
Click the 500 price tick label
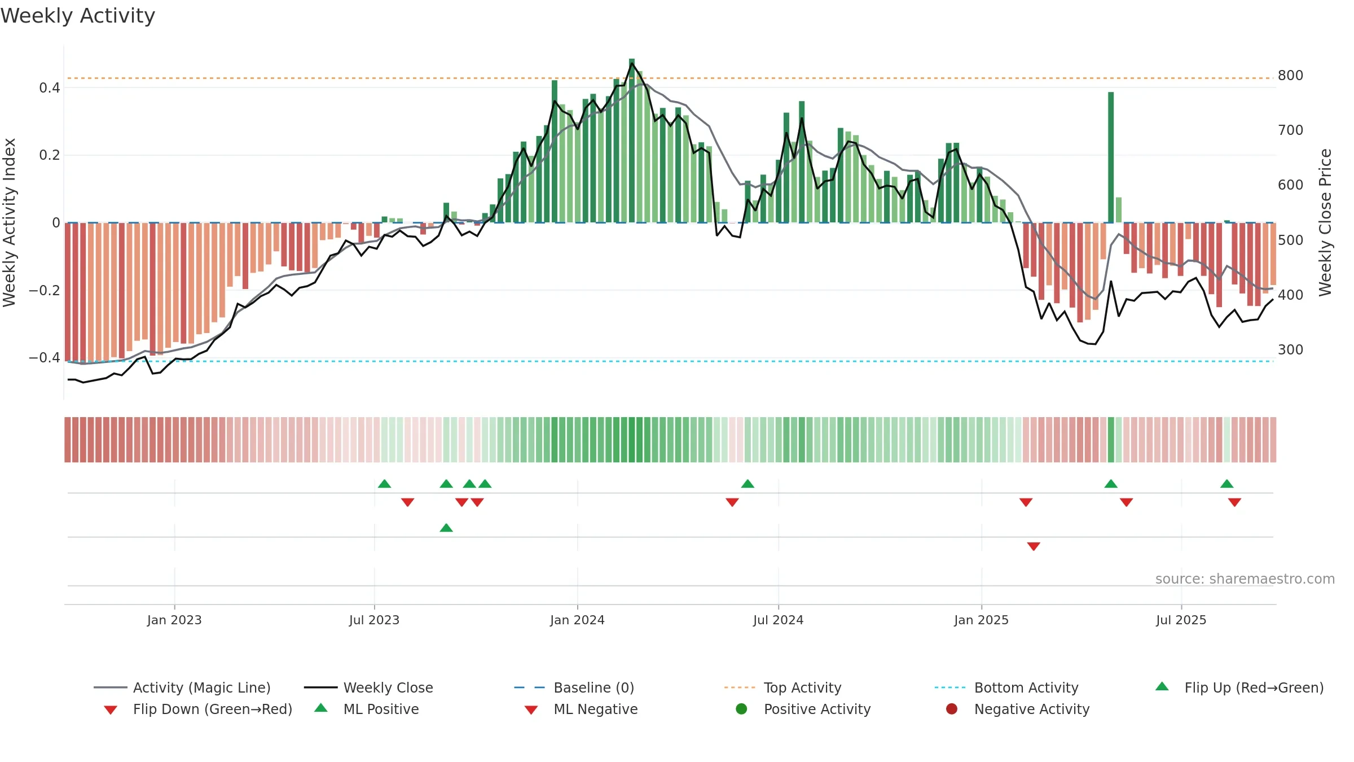(1291, 240)
